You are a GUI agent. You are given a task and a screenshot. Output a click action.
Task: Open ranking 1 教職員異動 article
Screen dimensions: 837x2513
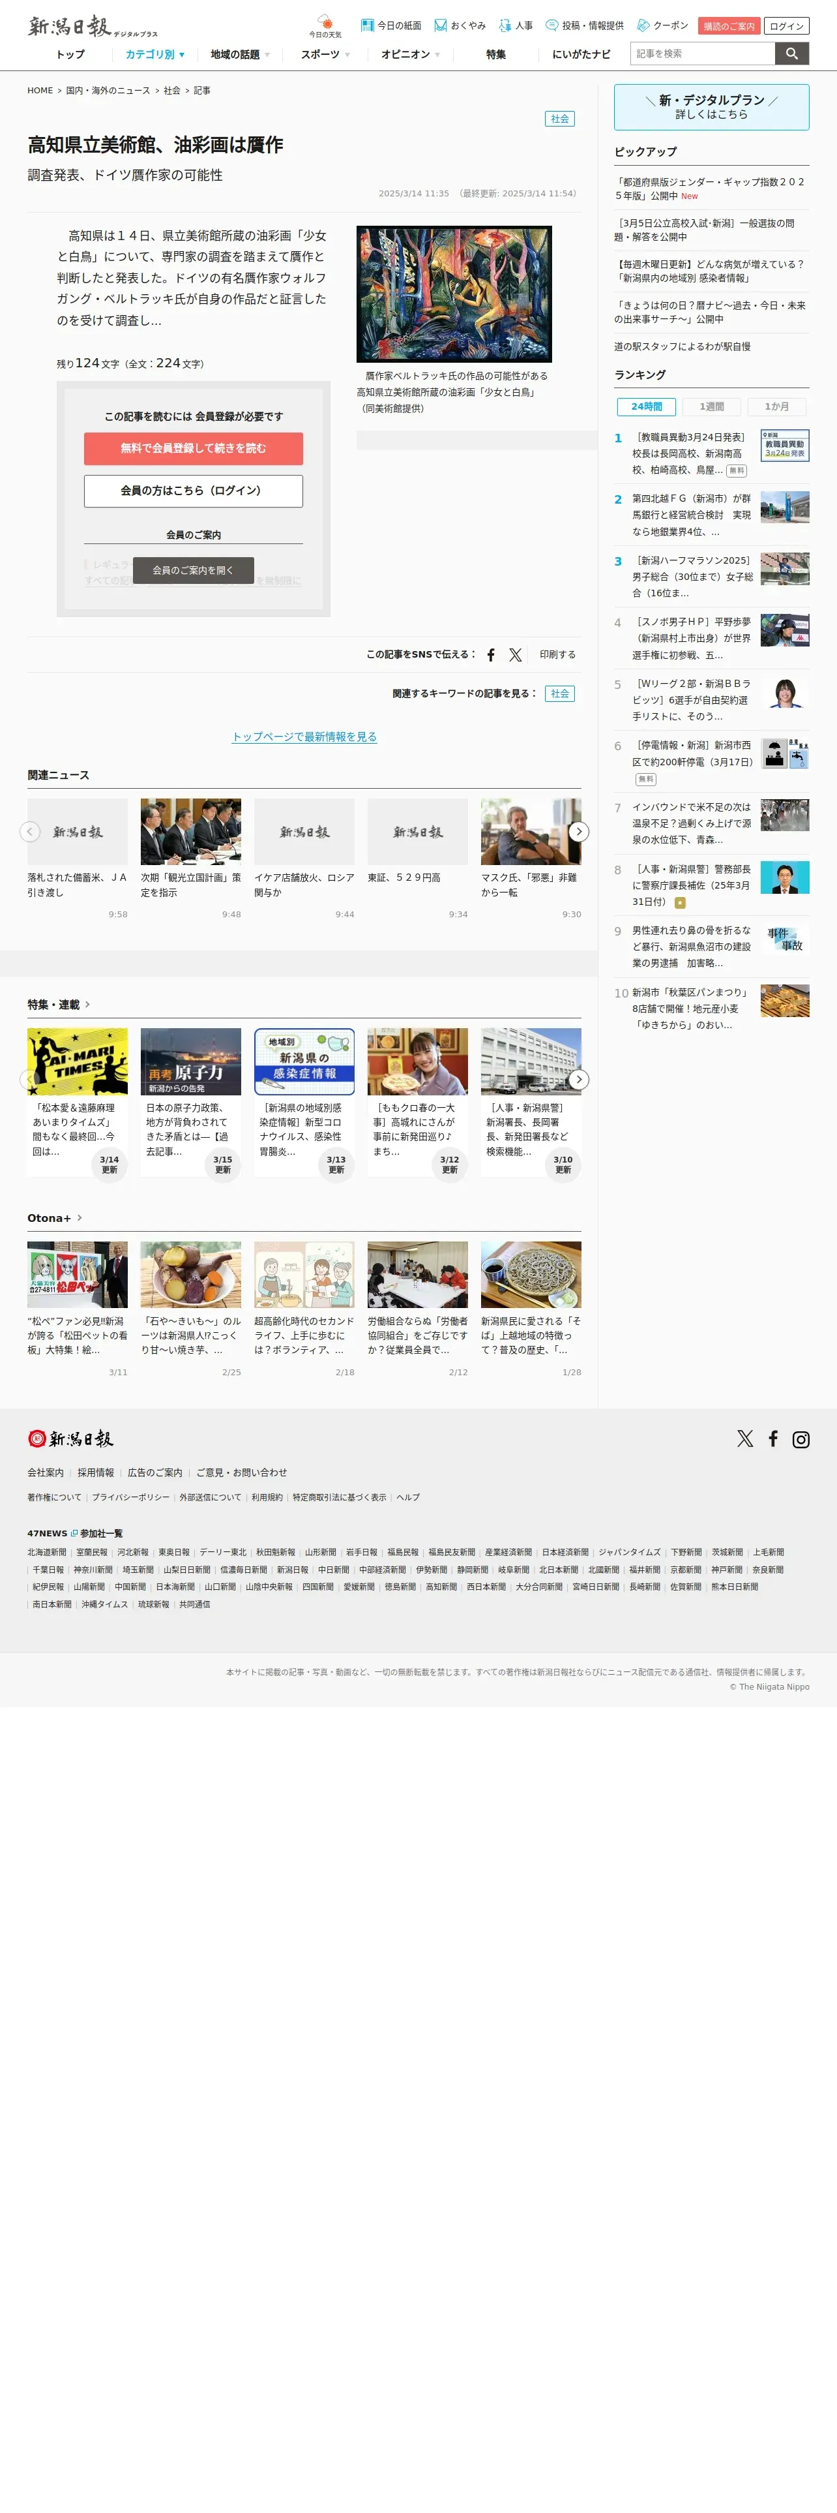(x=711, y=453)
